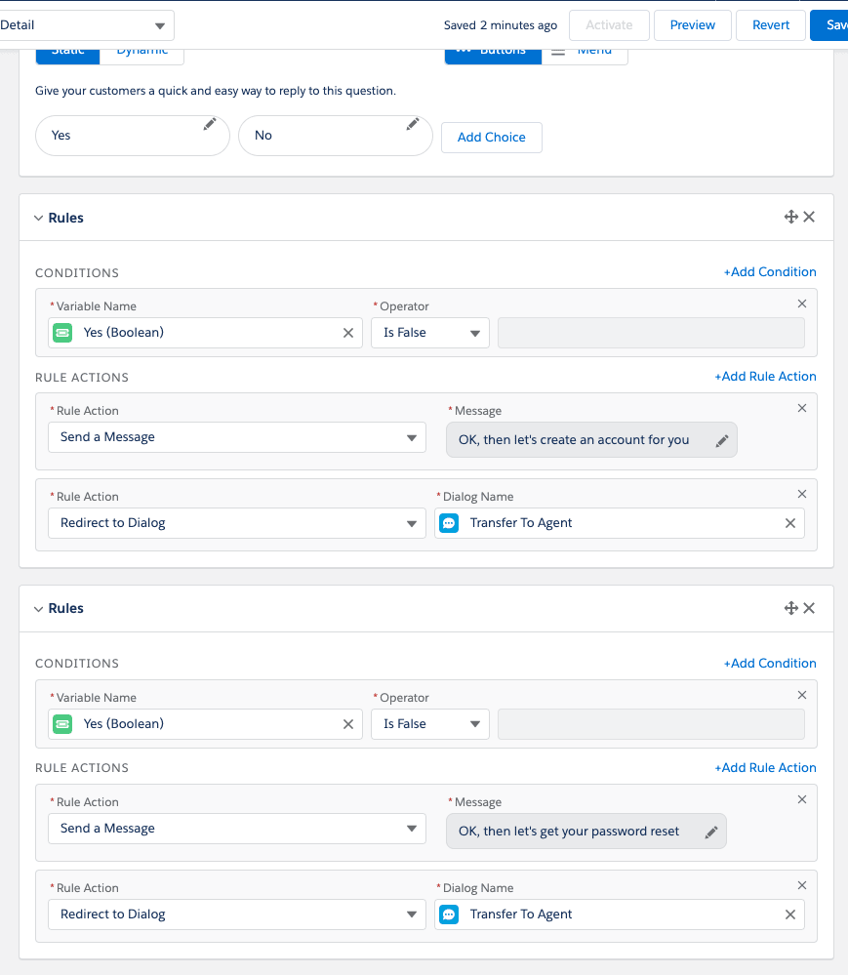Open the Detail dropdown at top left
Screen dimensions: 848x975
[x=87, y=25]
